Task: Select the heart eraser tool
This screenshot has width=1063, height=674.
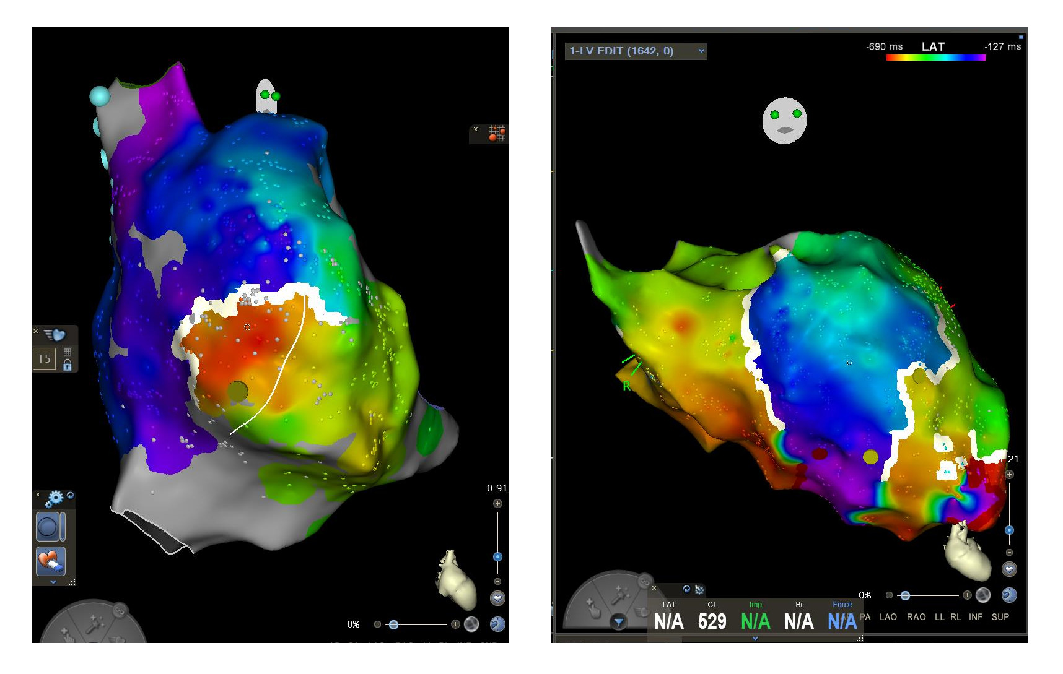Action: click(50, 561)
